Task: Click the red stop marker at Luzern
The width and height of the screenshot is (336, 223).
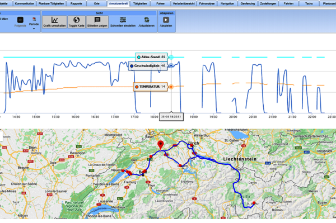Action: [x=180, y=165]
